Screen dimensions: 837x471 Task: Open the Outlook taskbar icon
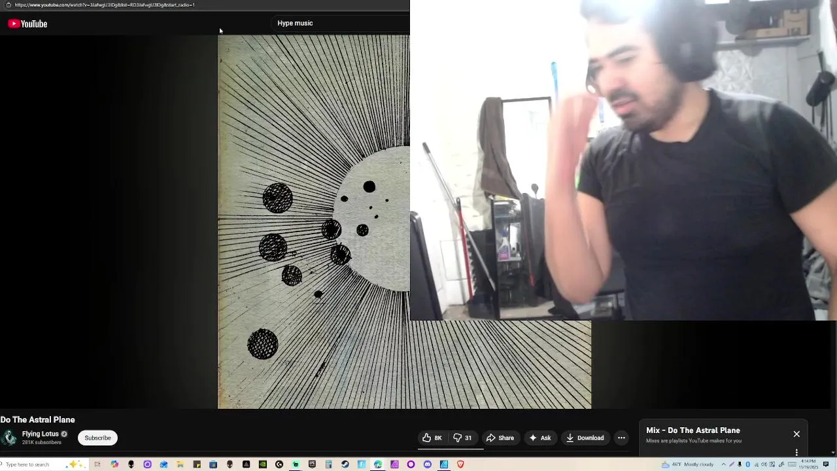coord(163,464)
